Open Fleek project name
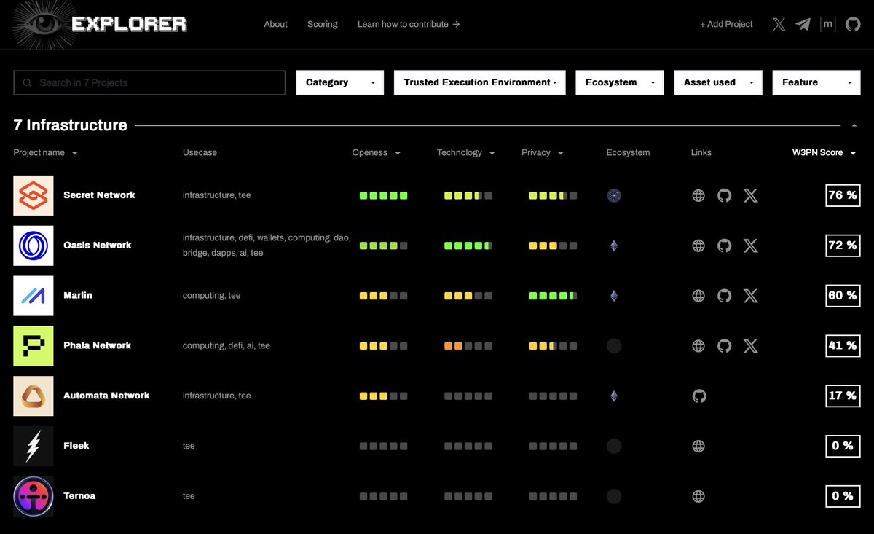This screenshot has height=534, width=874. coord(76,447)
